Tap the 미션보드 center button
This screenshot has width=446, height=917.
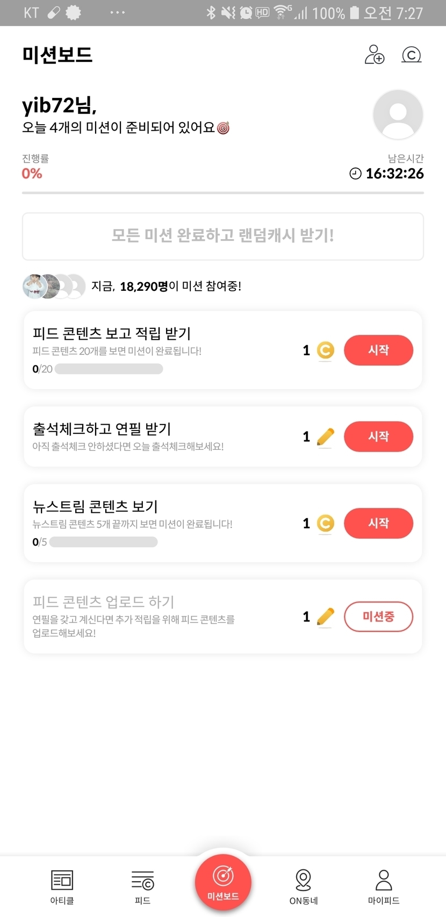pos(223,883)
